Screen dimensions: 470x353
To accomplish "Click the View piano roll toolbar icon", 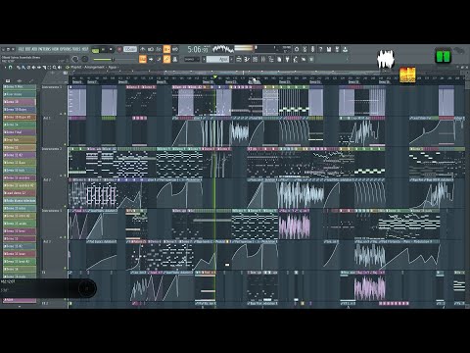I will pos(247,59).
